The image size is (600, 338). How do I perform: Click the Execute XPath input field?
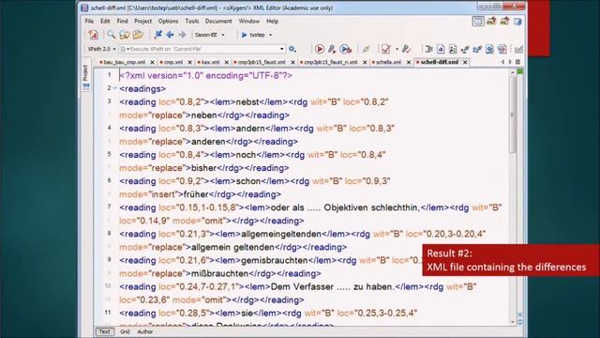point(202,49)
